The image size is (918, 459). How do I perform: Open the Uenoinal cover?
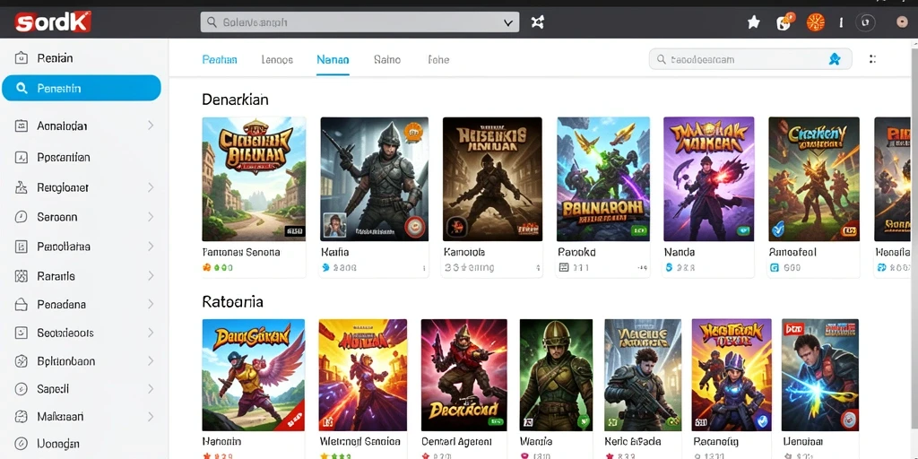point(820,375)
